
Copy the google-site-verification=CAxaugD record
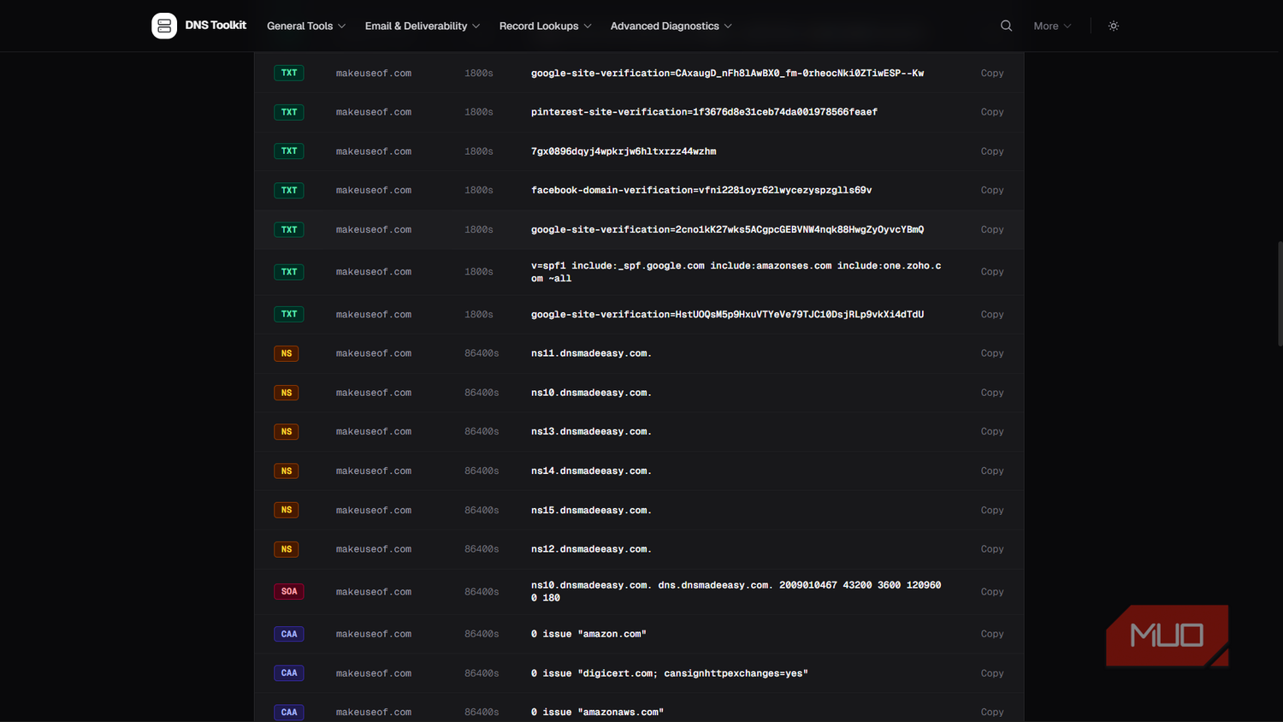click(x=992, y=74)
